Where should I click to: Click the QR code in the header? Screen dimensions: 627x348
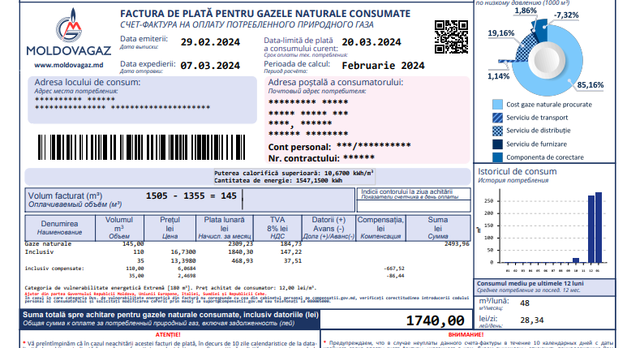point(450,34)
